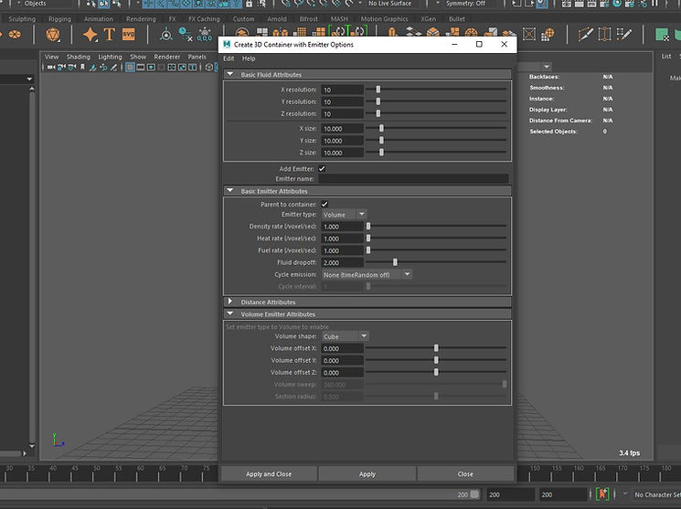Click the Delete History shelf icon

[186, 35]
